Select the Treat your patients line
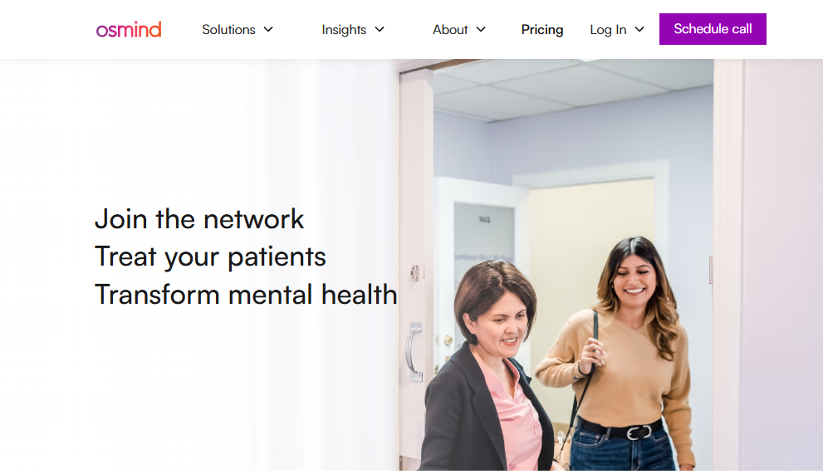The image size is (823, 474). 210,257
